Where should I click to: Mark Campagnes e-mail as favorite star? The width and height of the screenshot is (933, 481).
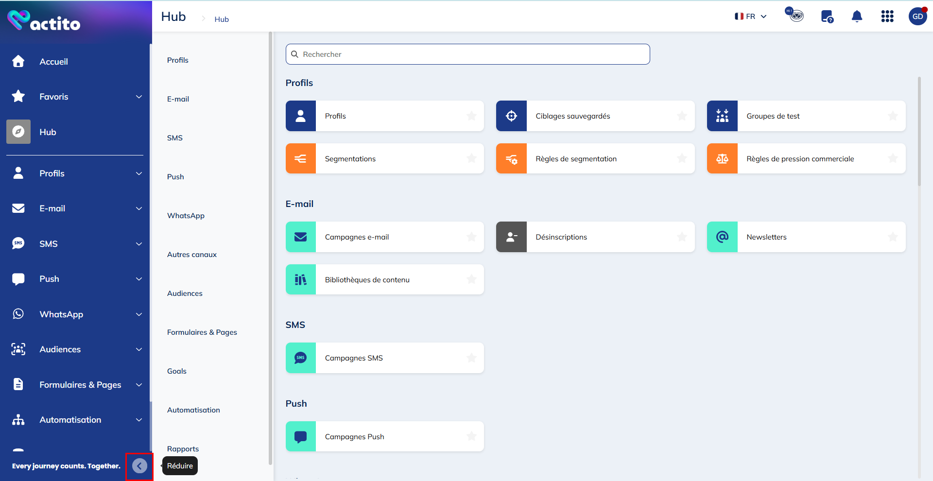pos(471,237)
